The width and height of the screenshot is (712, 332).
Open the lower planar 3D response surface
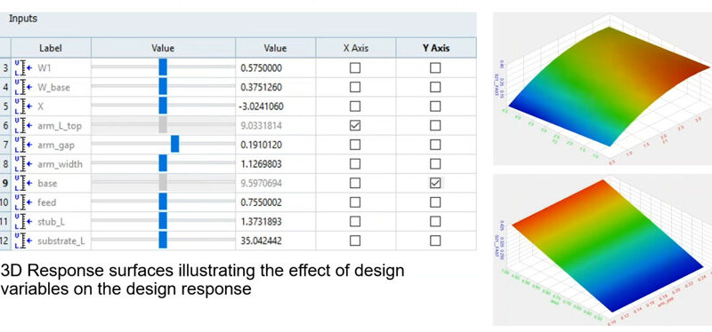tap(603, 249)
